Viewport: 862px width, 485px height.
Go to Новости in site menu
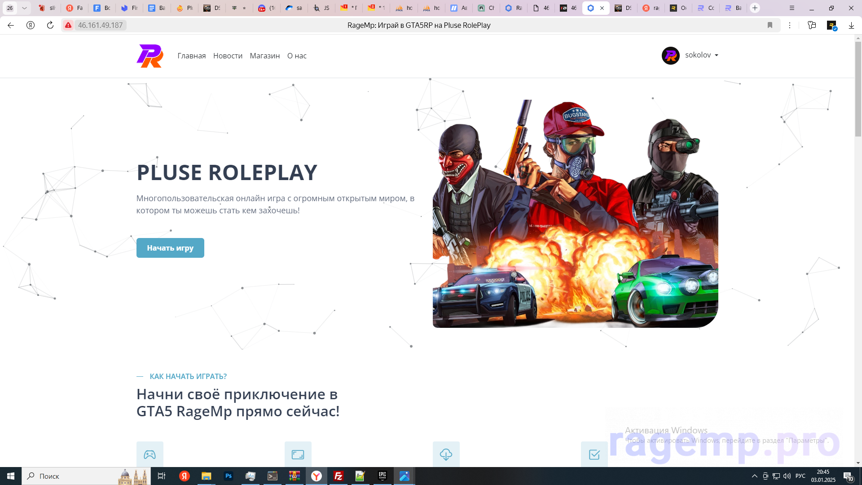228,56
